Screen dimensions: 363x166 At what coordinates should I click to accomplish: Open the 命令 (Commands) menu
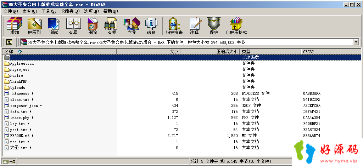pos(30,11)
